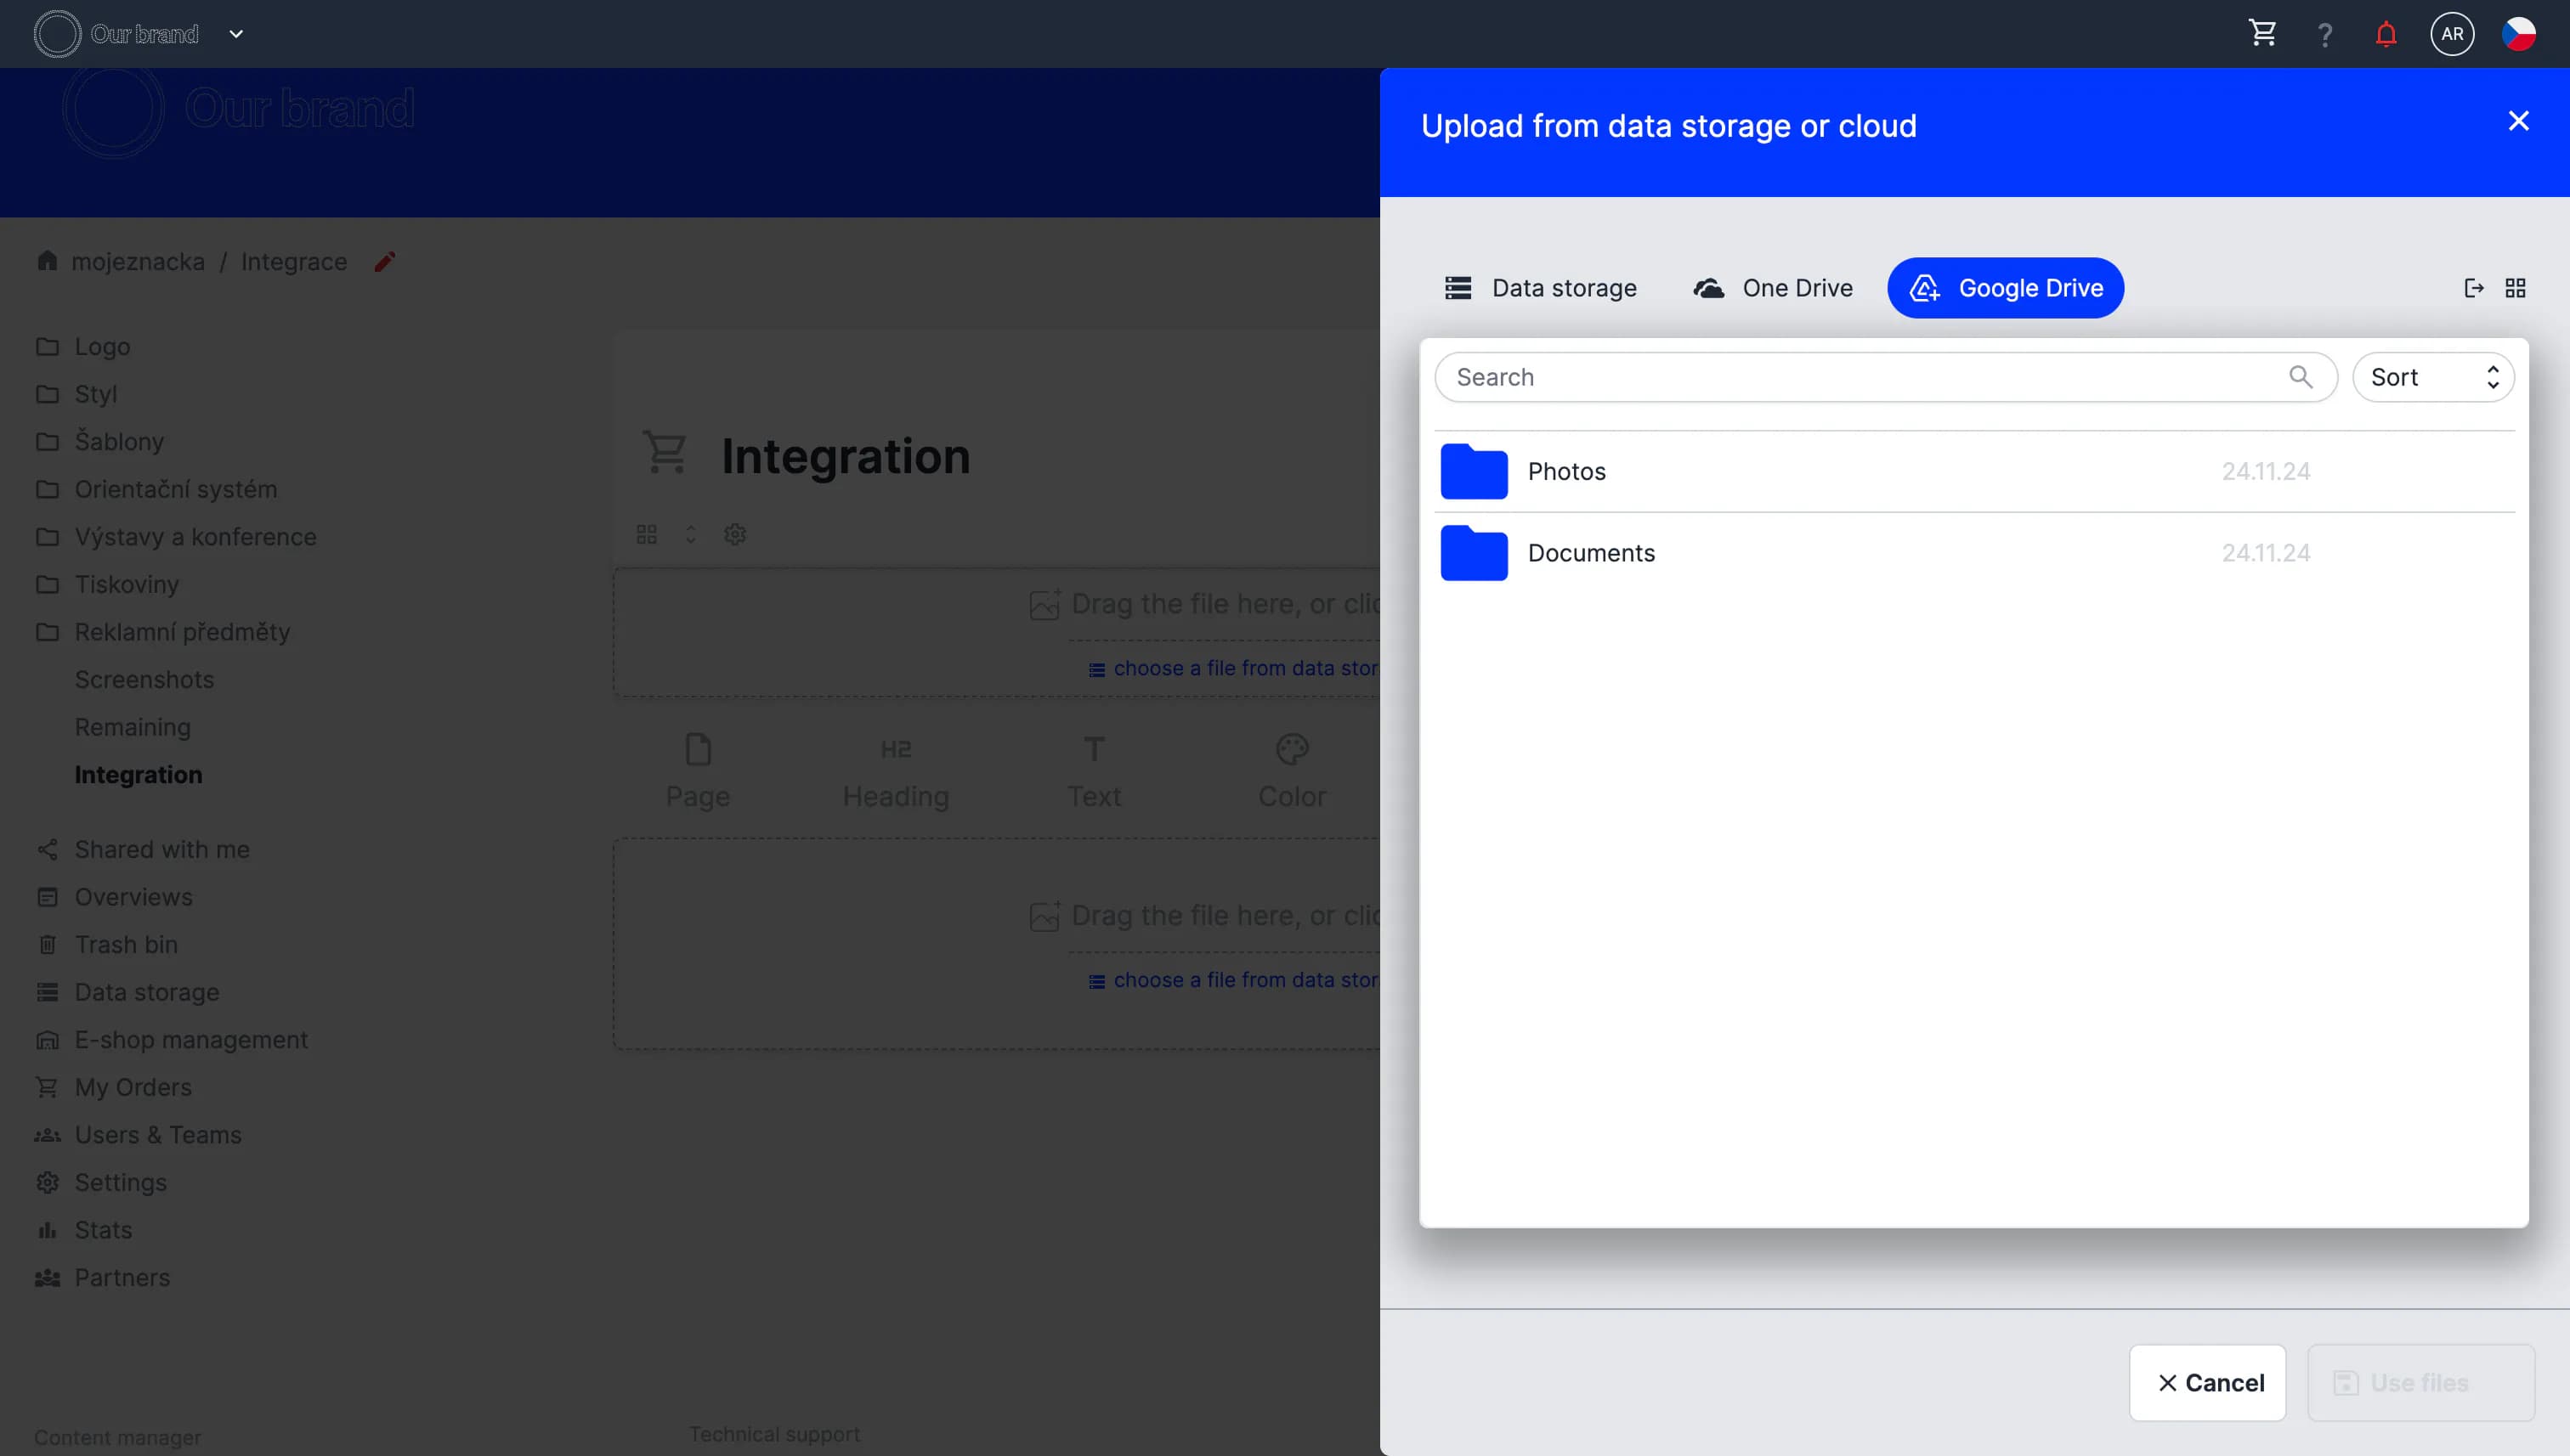Open the shopping cart icon in header

pos(2261,34)
